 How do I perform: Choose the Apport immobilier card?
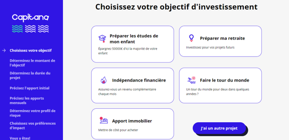click(x=132, y=124)
